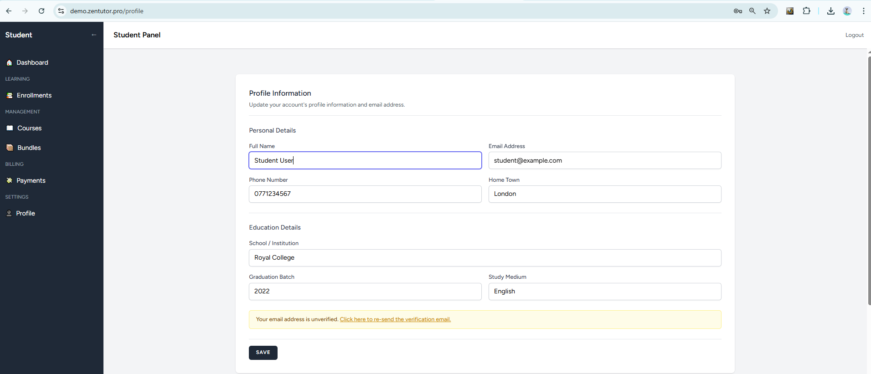Open the zoom magnifier icon in address bar
The width and height of the screenshot is (871, 374).
(x=752, y=11)
